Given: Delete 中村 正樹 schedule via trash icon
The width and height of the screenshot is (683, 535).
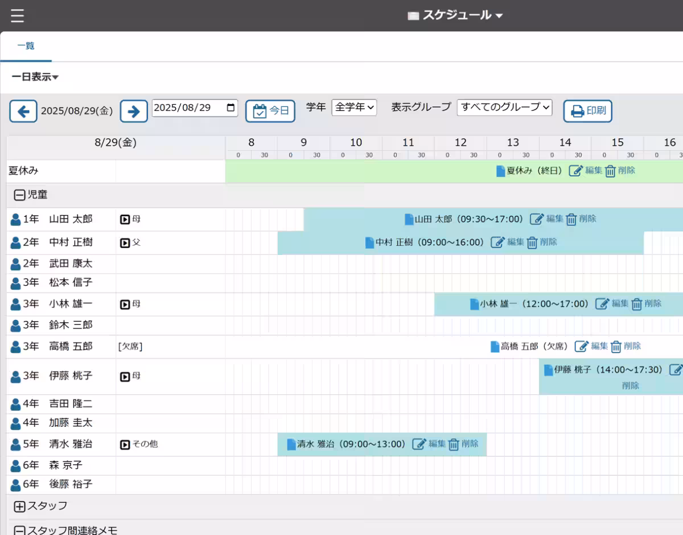Looking at the screenshot, I should click(x=532, y=242).
